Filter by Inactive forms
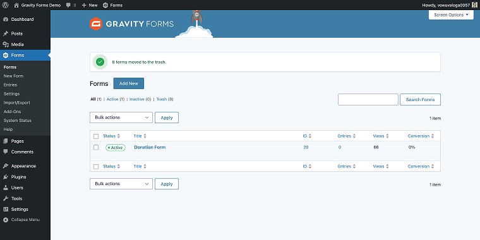Screen dimensions: 480x240 137,99
